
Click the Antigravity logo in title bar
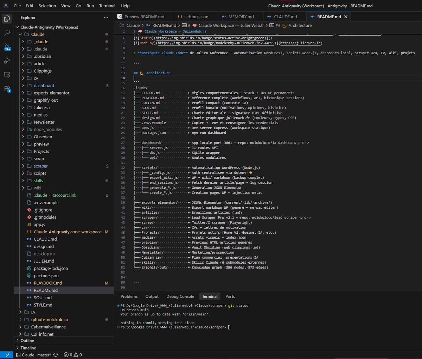click(6, 6)
